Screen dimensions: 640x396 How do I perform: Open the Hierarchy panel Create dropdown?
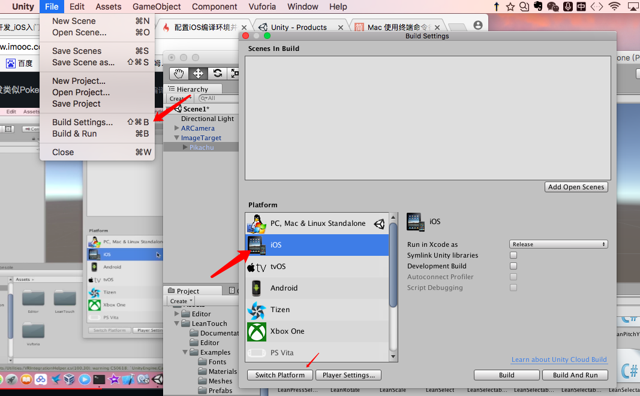click(180, 98)
